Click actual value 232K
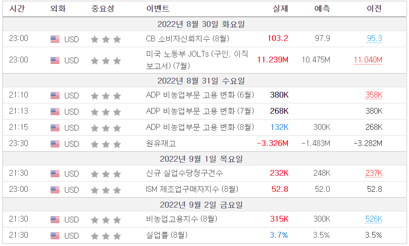Viewport: 409px width, 246px height. [279, 173]
